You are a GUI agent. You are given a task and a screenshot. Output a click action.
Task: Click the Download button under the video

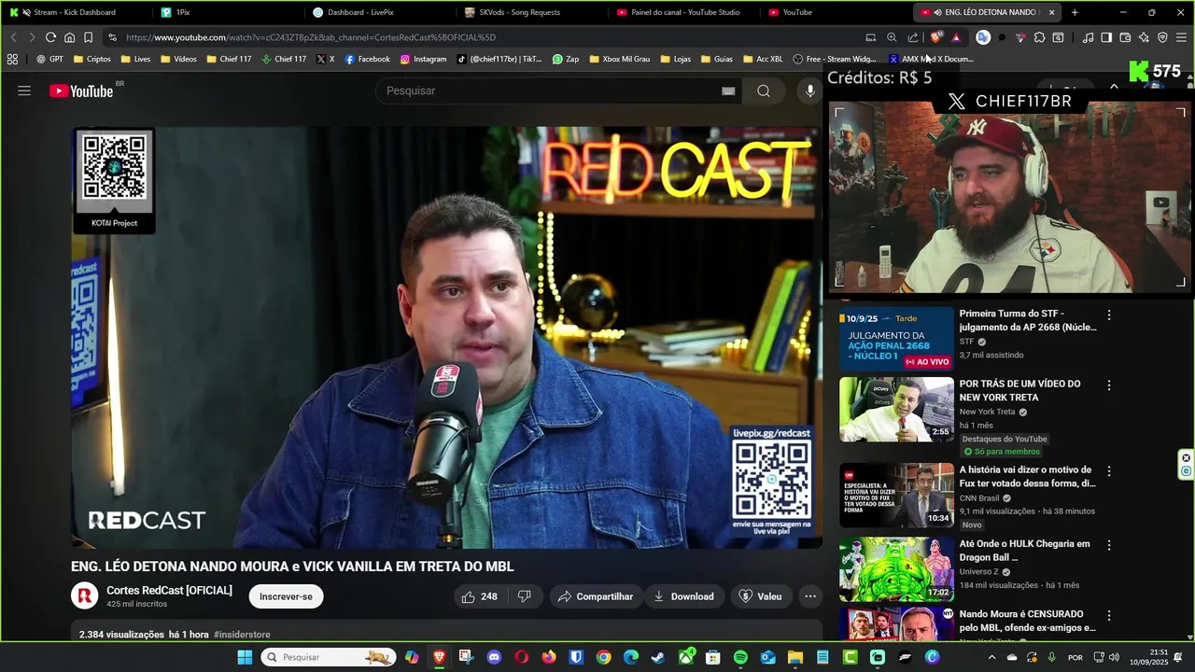683,596
